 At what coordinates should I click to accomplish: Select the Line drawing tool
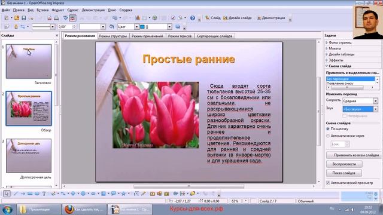pyautogui.click(x=16, y=193)
